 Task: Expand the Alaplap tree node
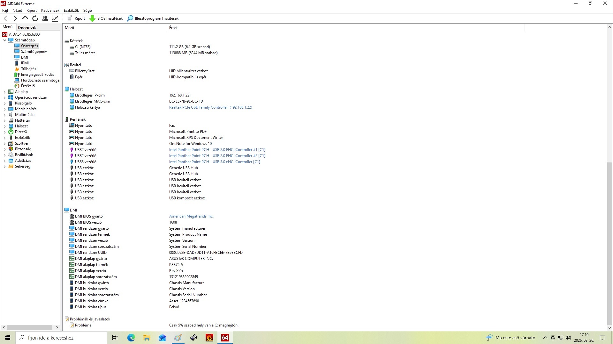pos(4,92)
